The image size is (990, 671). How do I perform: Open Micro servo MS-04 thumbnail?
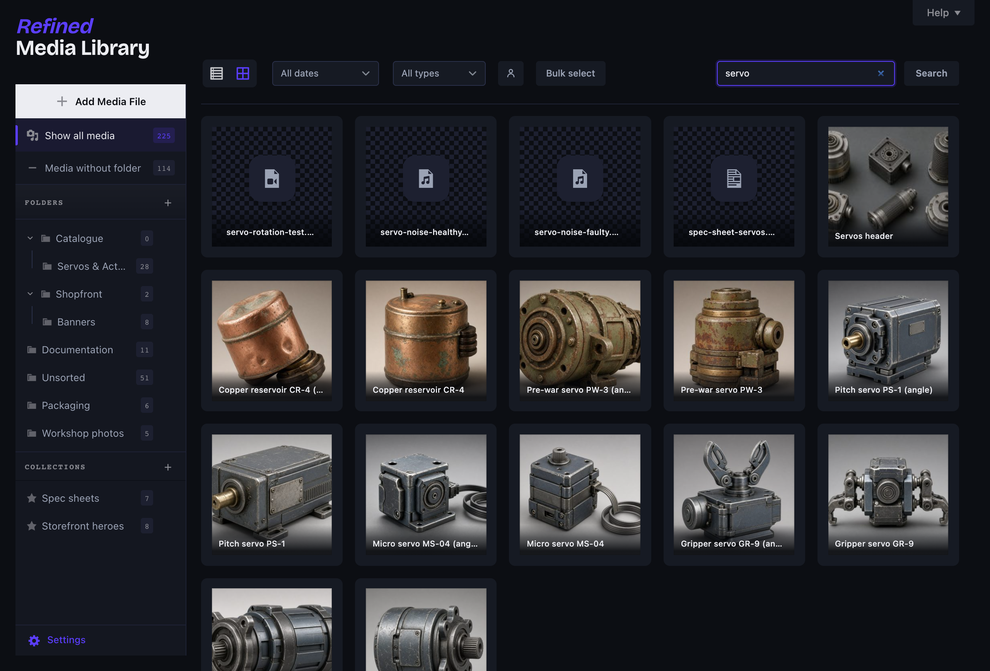pos(580,494)
